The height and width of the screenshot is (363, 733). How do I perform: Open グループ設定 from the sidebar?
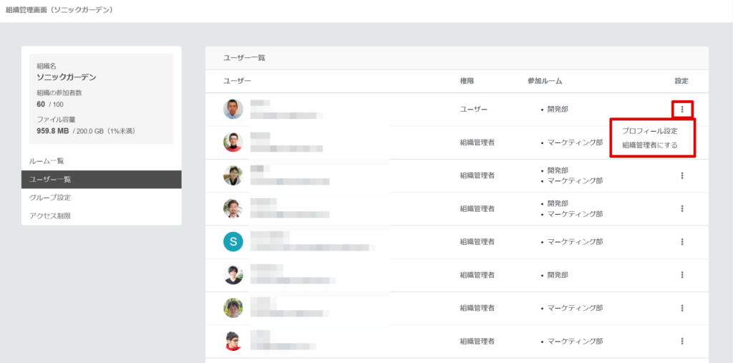pyautogui.click(x=50, y=198)
